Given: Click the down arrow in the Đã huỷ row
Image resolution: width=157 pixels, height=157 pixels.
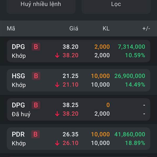Looking at the screenshot, I should click(x=57, y=114).
